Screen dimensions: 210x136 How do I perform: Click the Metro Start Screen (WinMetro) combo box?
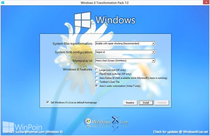click(x=125, y=60)
